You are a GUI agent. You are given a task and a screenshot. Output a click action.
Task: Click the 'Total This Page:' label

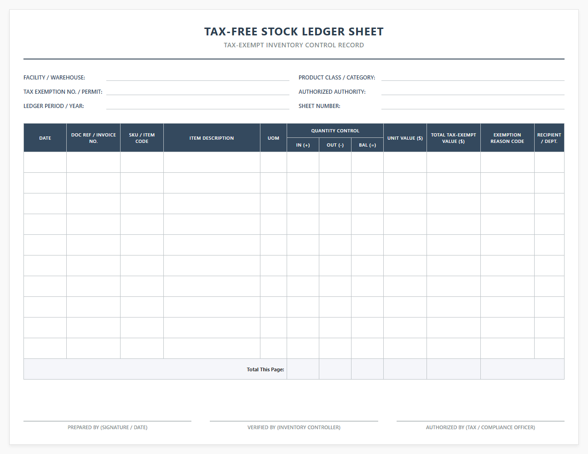pos(265,369)
